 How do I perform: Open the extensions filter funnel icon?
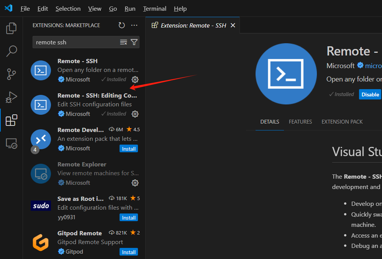click(134, 42)
